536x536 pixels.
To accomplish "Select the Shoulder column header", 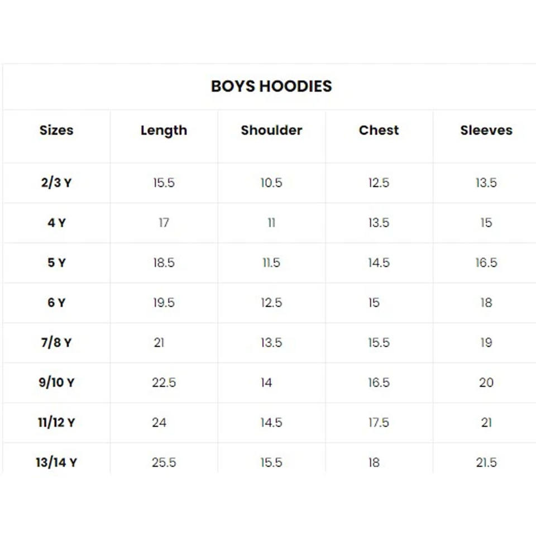I will (271, 130).
